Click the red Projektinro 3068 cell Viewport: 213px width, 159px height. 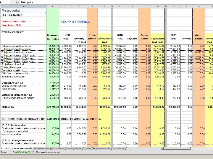(x=24, y=25)
